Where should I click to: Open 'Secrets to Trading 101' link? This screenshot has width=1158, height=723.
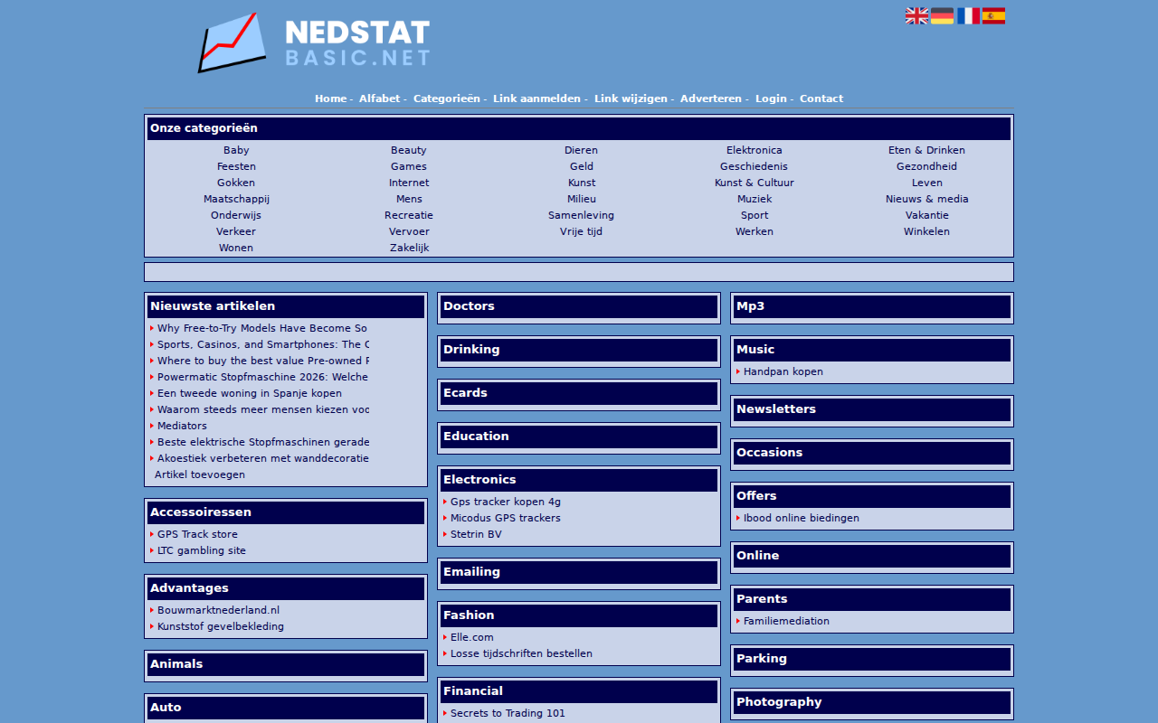(508, 713)
